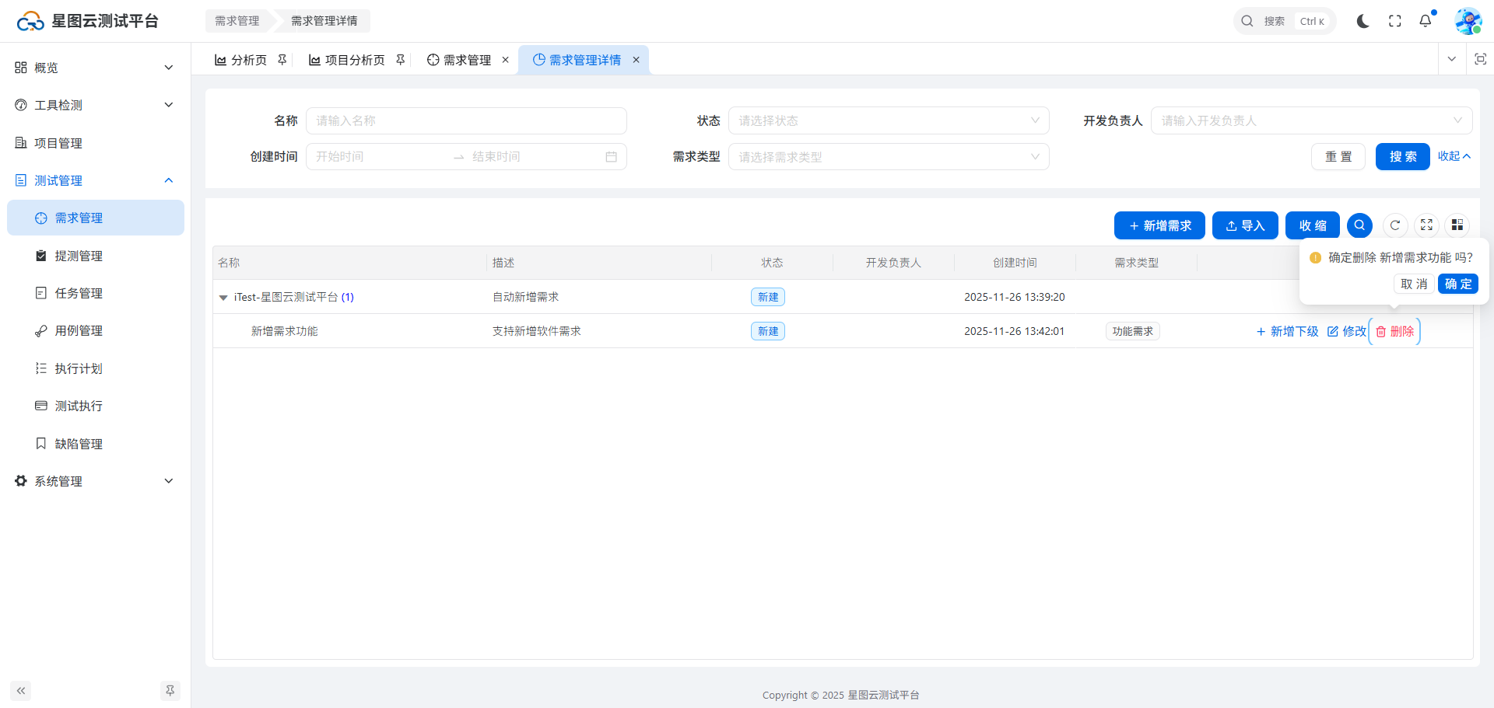
Task: Open user avatar menu
Action: pyautogui.click(x=1468, y=21)
